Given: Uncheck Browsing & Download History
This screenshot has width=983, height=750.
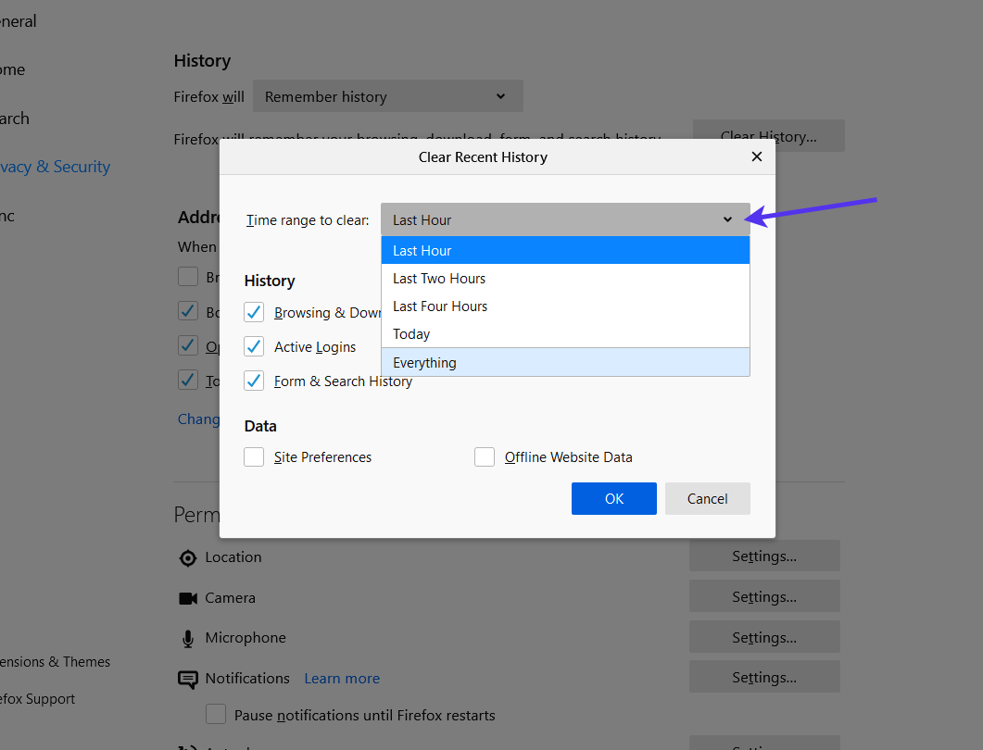Looking at the screenshot, I should [254, 312].
